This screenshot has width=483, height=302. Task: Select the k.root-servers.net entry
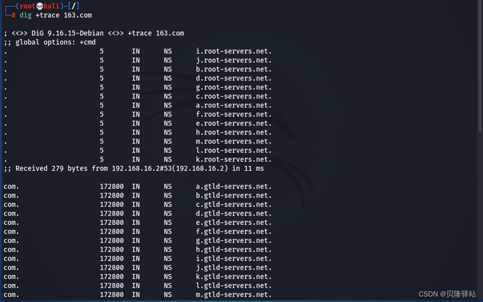click(x=233, y=159)
